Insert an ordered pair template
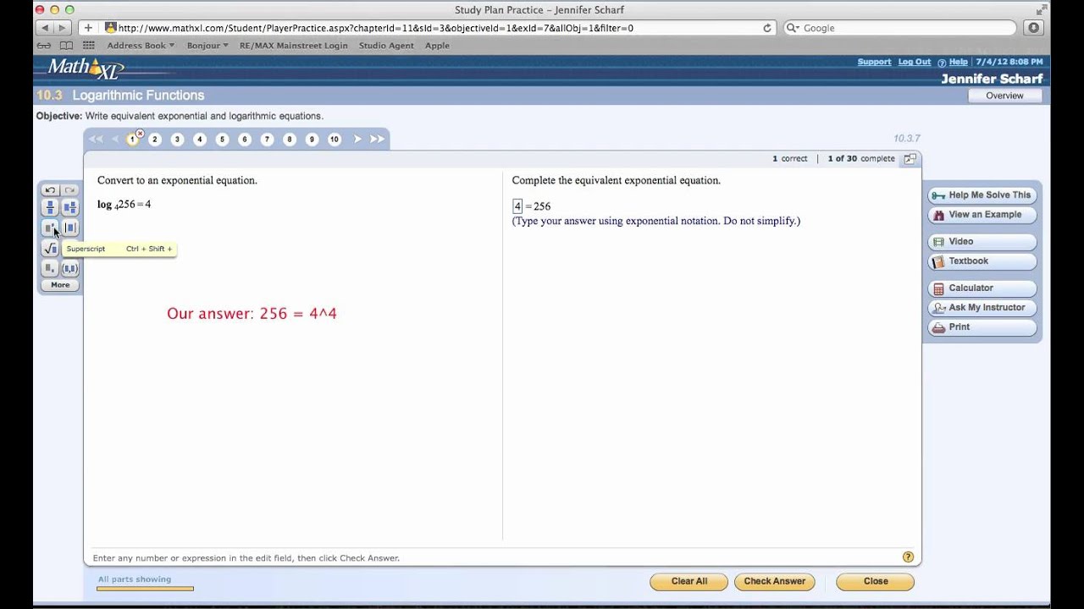 pyautogui.click(x=70, y=268)
